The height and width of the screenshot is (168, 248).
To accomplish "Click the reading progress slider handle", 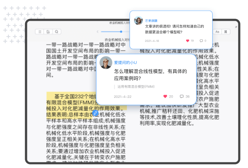I will click(121, 32).
